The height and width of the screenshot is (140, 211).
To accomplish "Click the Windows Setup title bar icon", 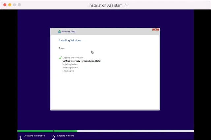I will click(x=59, y=32).
